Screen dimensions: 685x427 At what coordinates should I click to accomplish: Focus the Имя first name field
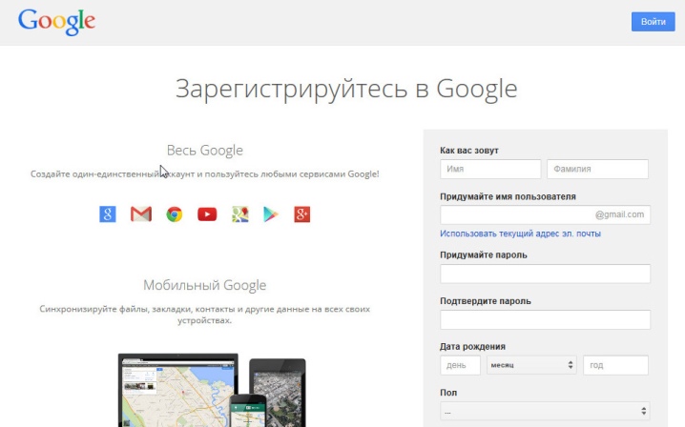[x=490, y=169]
